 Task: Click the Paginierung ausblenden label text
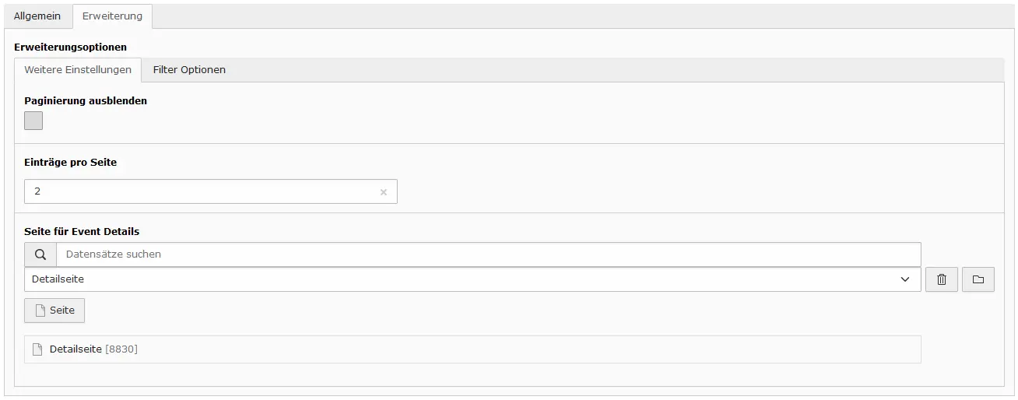click(86, 100)
